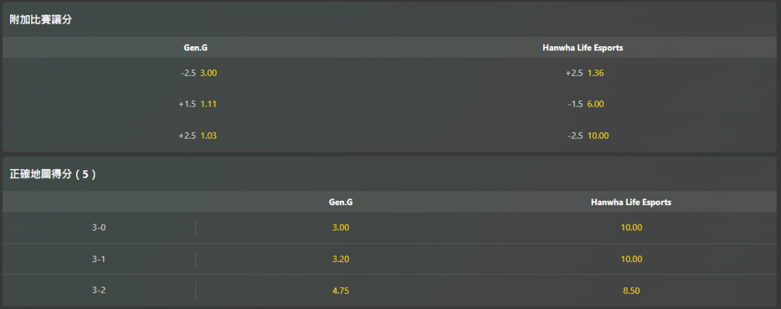
Task: Pick Gen.G 3-2 correct score odds 4.75
Action: pos(341,290)
